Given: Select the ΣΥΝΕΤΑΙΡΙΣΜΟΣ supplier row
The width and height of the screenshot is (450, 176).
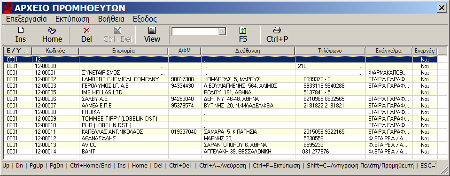Looking at the screenshot, I should pos(220,73).
